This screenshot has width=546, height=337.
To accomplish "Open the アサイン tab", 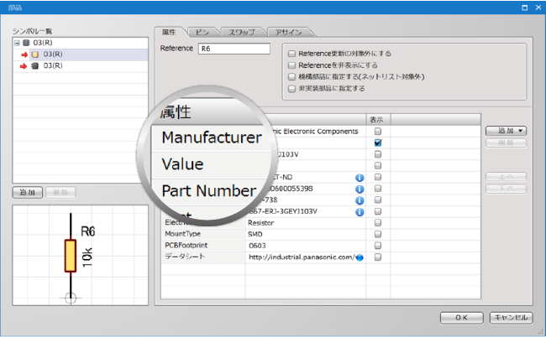I will pyautogui.click(x=288, y=33).
